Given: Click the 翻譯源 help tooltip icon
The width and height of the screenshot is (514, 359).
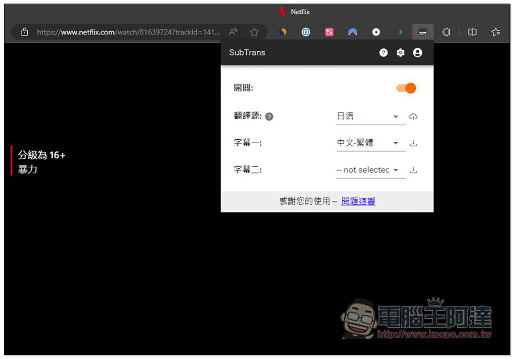Looking at the screenshot, I should 269,117.
